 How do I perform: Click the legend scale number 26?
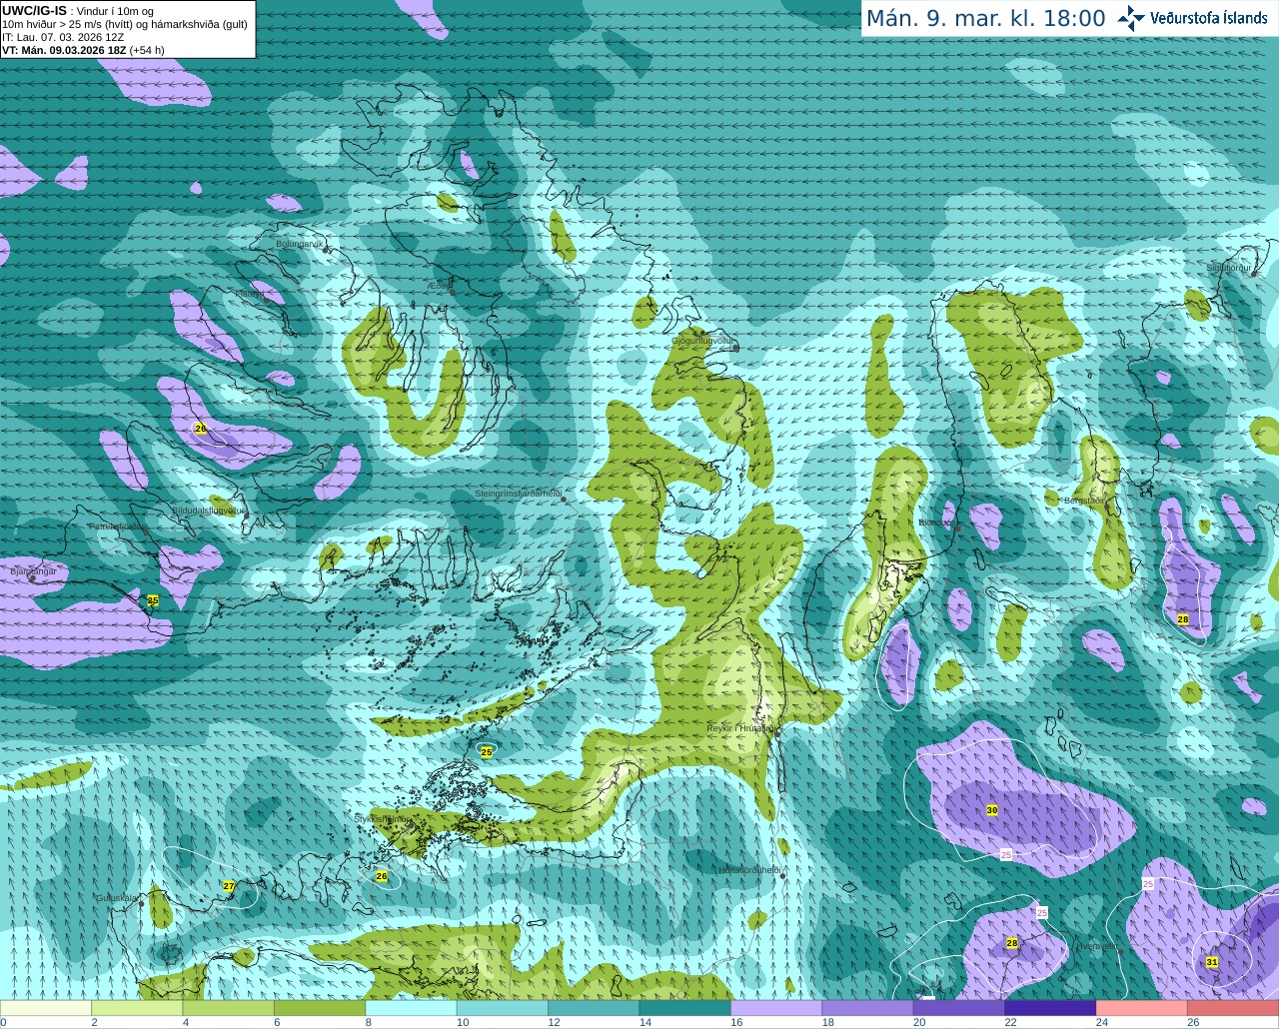tap(1193, 1022)
